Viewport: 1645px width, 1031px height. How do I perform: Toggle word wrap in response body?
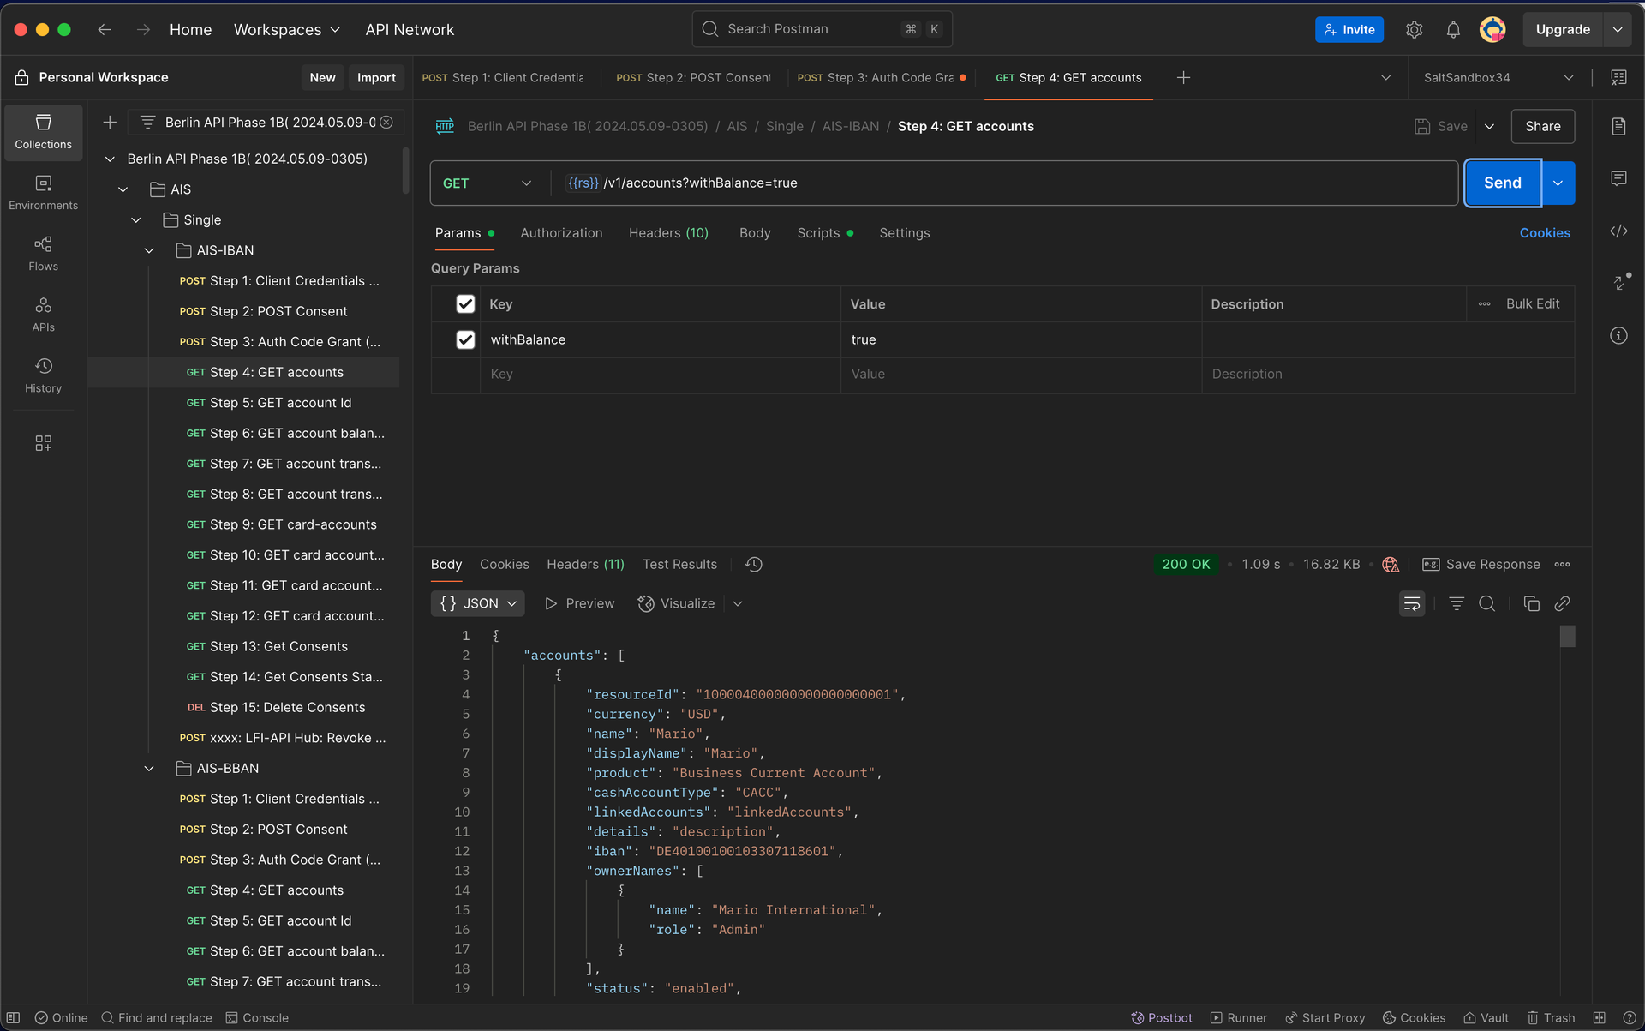[x=1412, y=603]
